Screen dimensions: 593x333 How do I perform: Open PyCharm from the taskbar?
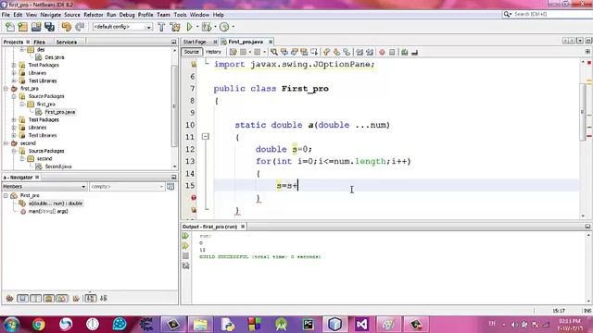click(x=309, y=325)
